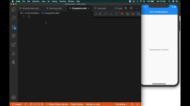
Task: Open the Debug view bug icon
Action: pyautogui.click(x=14, y=36)
